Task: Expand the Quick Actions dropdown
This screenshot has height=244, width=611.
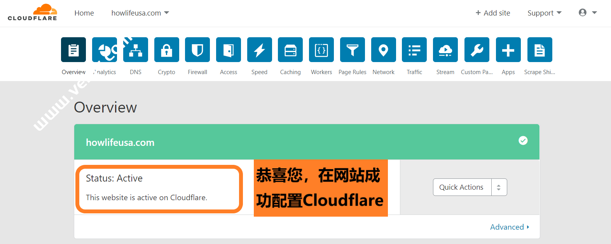Action: coord(470,187)
